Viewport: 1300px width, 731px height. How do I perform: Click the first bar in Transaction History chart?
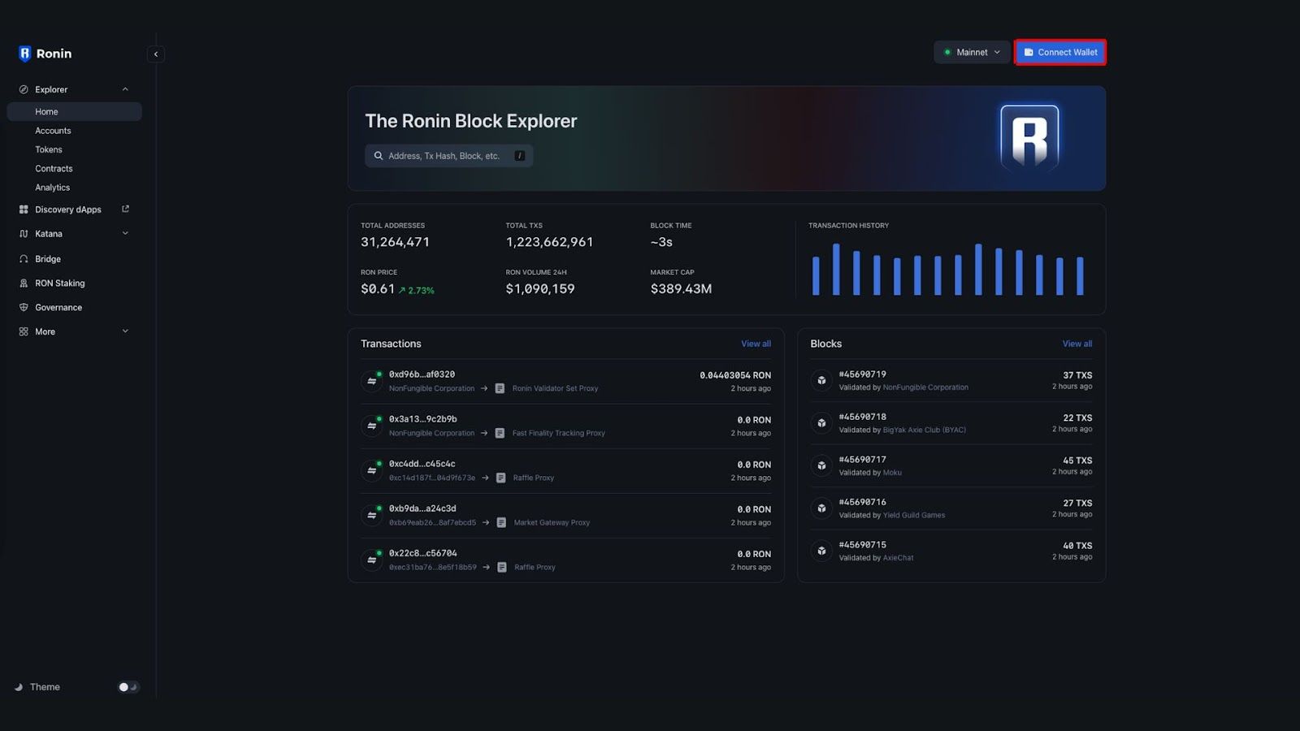click(816, 276)
